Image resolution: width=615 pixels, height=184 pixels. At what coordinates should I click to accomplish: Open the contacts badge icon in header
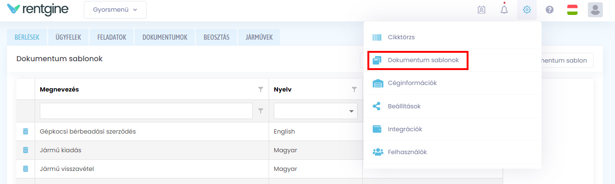point(482,10)
